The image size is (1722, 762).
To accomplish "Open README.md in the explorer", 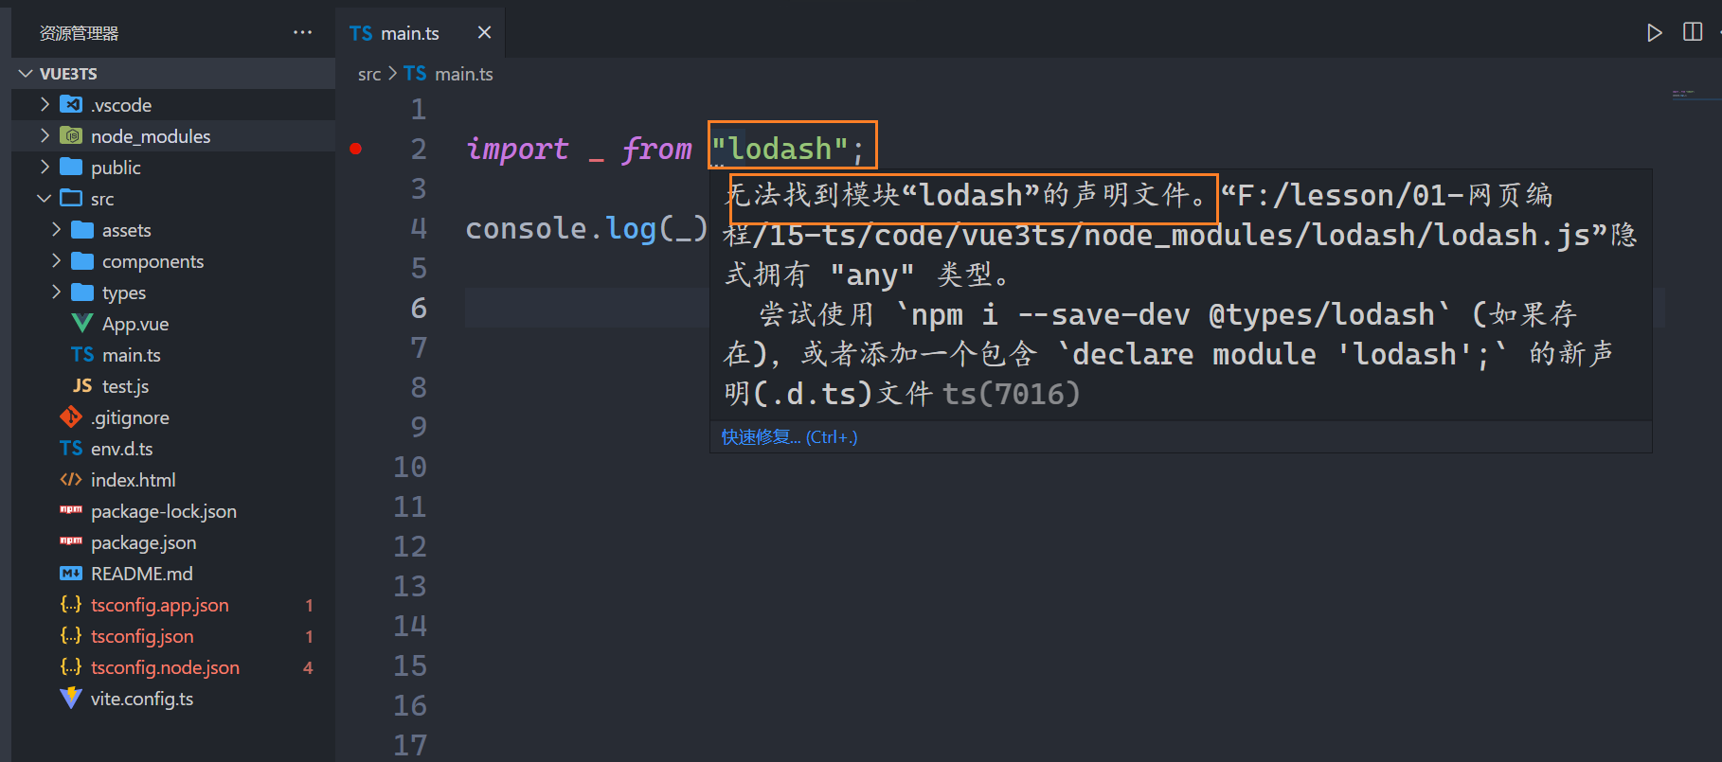I will (141, 574).
